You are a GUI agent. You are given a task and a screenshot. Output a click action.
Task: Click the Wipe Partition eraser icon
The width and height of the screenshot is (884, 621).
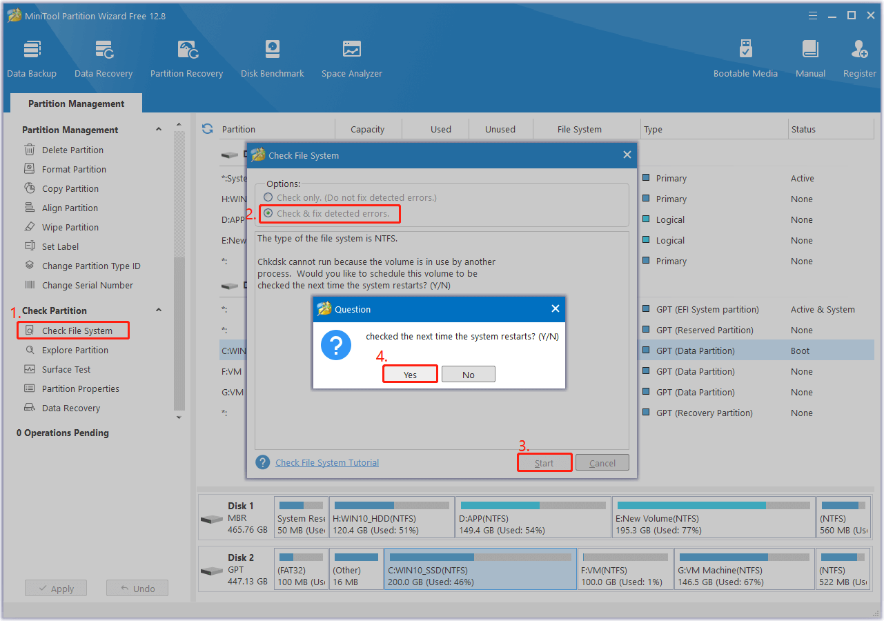[x=30, y=227]
